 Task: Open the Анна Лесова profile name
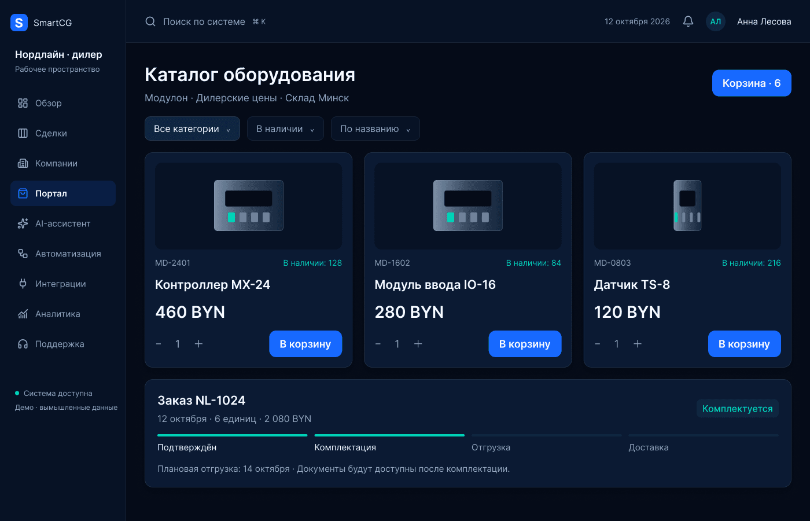764,21
